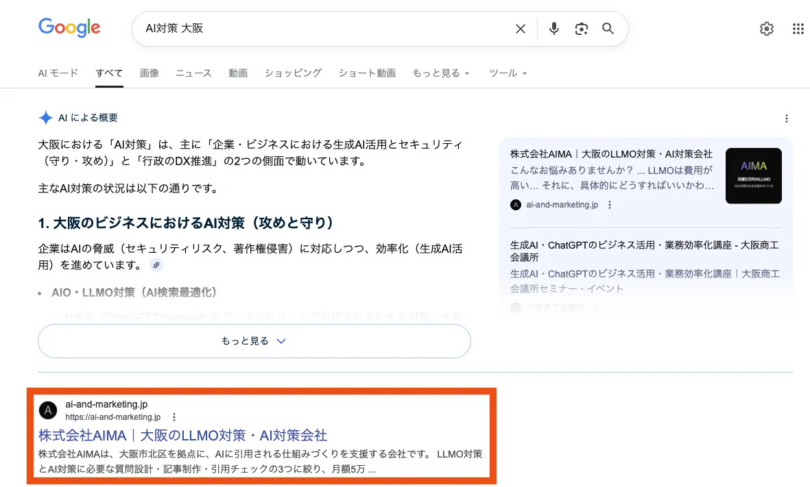
Task: Click the https://ai-and-marketing.jp URL text
Action: tap(112, 417)
